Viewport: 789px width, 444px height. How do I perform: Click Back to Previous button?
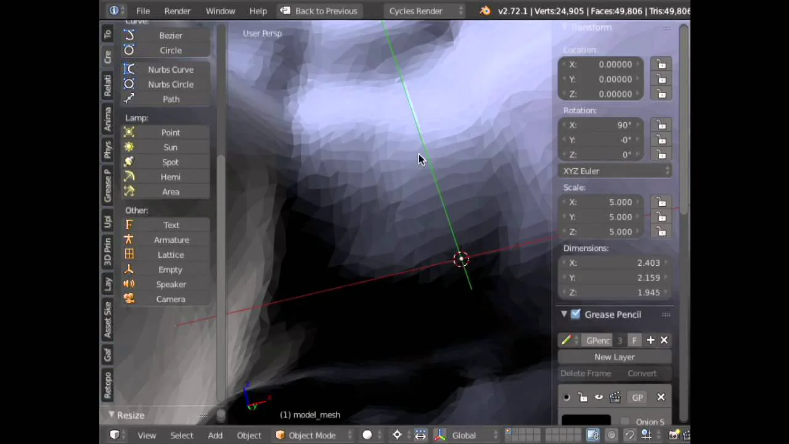(x=319, y=11)
